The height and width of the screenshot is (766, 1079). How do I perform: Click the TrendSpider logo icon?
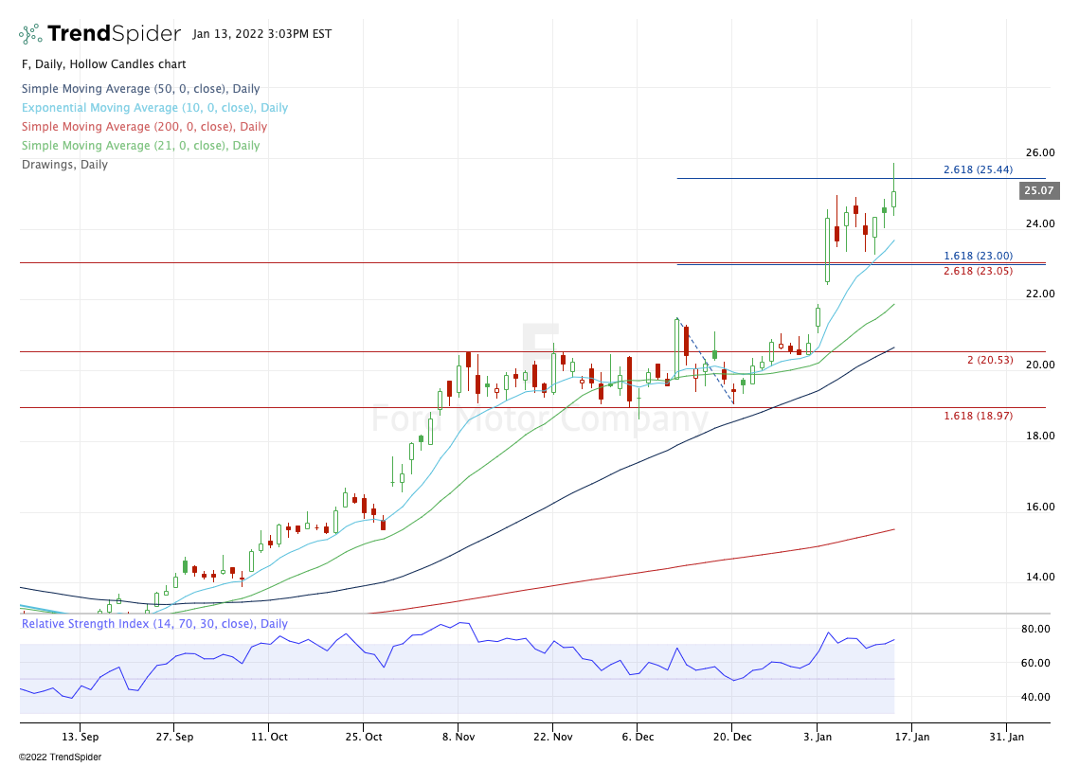(30, 34)
